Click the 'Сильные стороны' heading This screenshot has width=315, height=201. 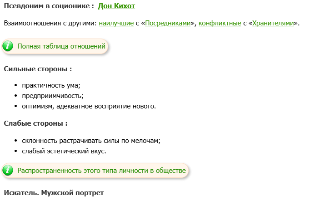click(x=38, y=69)
